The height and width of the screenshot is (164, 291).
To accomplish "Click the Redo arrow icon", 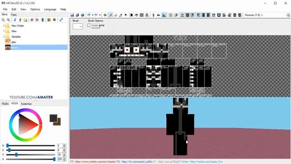I will pyautogui.click(x=96, y=15).
